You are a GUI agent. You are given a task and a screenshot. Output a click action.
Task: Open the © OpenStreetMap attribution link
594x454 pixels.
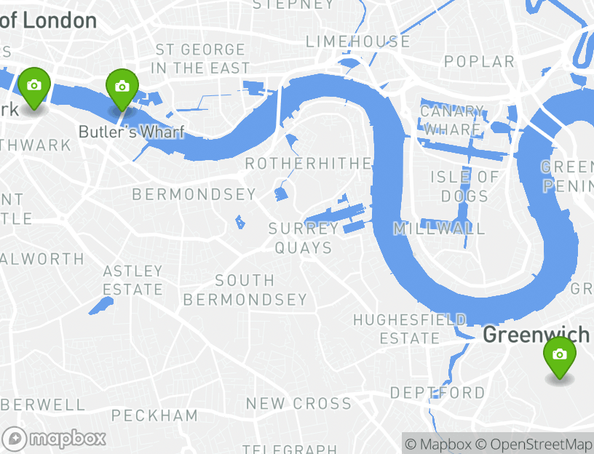click(534, 444)
